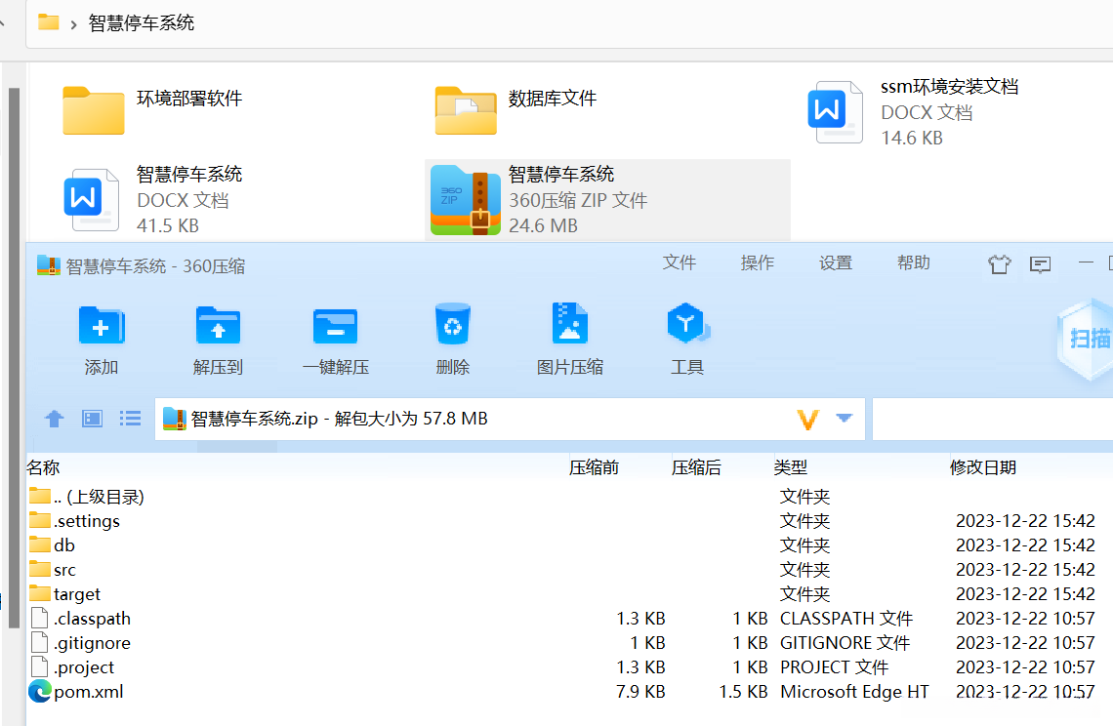Sort by the 类型 column header
This screenshot has height=726, width=1113.
point(791,467)
